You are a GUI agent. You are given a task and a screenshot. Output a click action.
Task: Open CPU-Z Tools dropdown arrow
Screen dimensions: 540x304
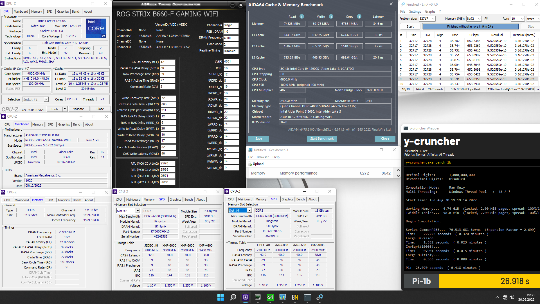[x=65, y=109]
